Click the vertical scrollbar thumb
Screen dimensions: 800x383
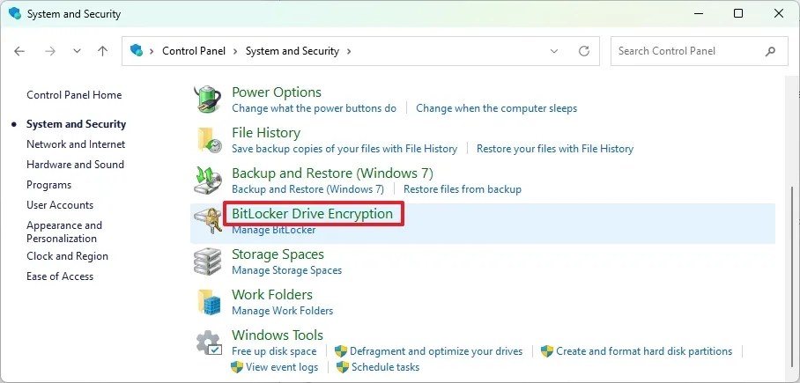tap(792, 279)
